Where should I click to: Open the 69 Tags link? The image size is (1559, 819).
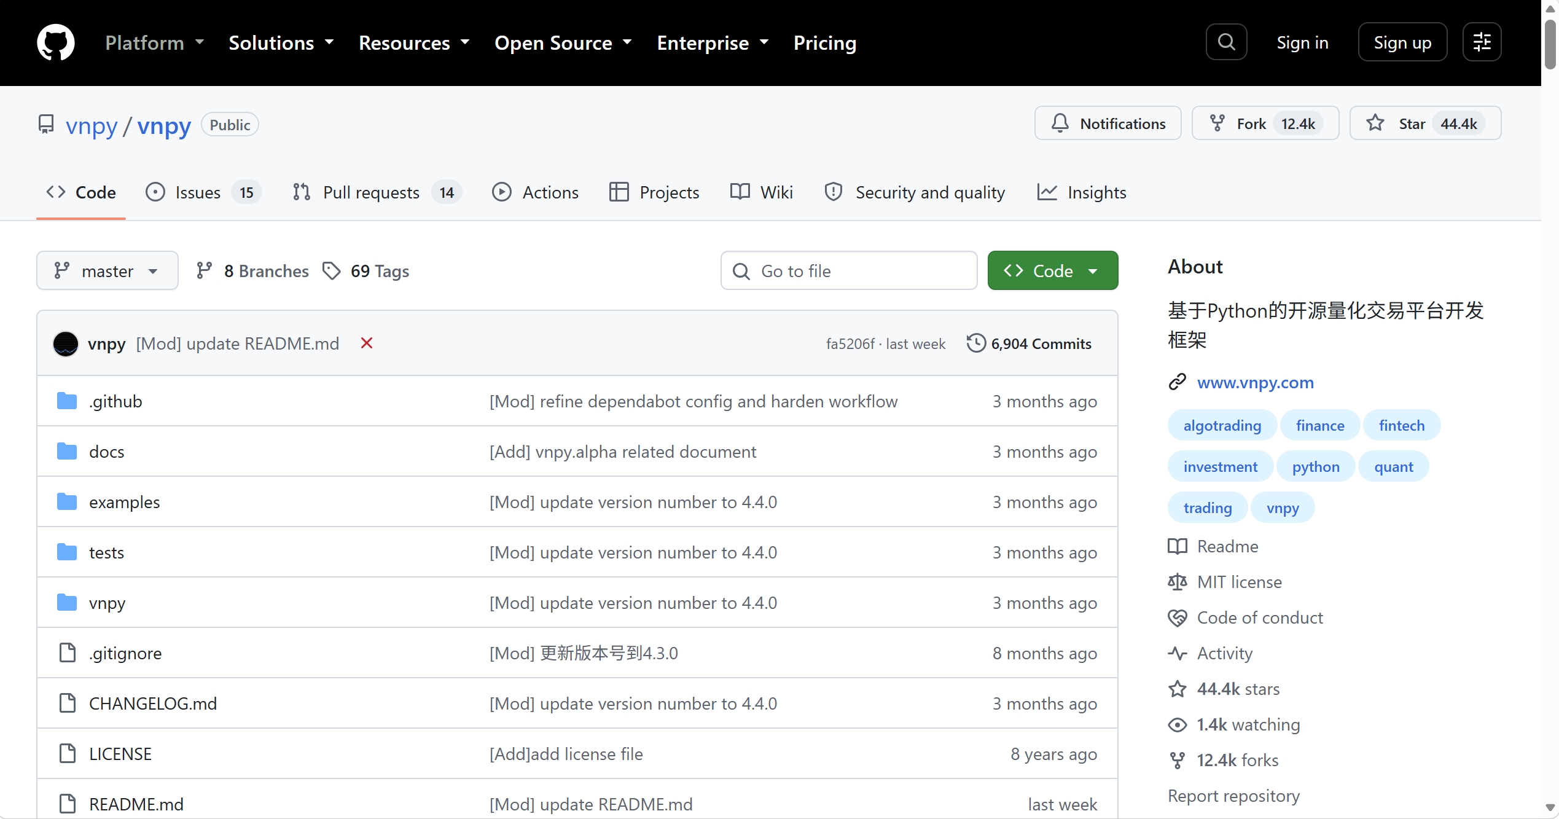(366, 271)
